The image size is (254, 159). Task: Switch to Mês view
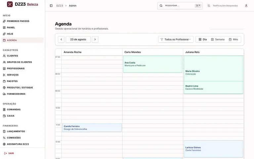[233, 39]
